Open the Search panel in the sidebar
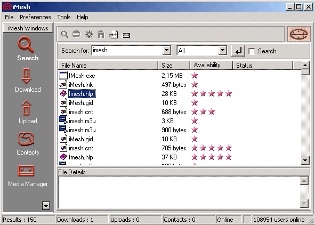Screen dimensions: 315x225 (x=28, y=49)
